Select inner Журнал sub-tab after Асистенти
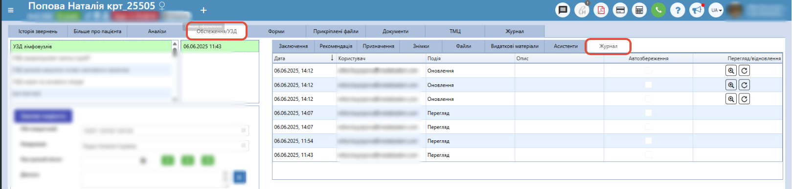 [x=608, y=46]
